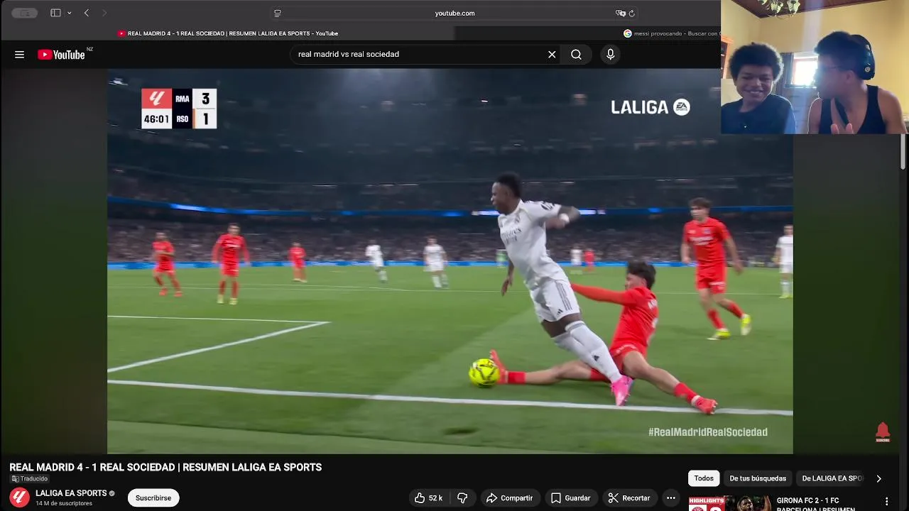Open the LALIGA EA SPORTS channel avatar

20,498
